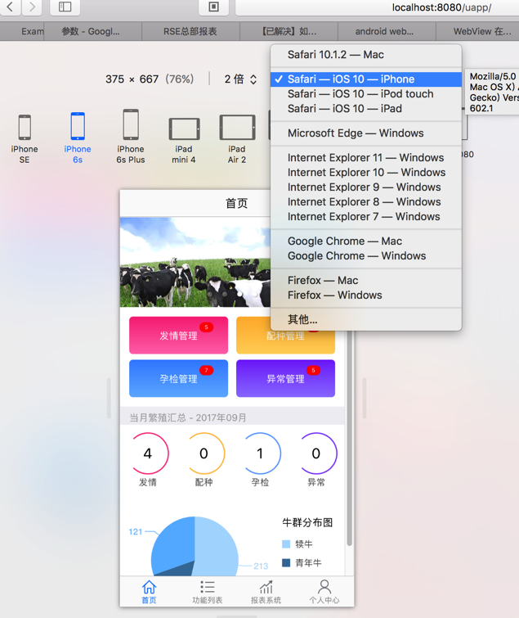The width and height of the screenshot is (519, 618).
Task: Click the 犊牛 legend color swatch
Action: coord(286,544)
